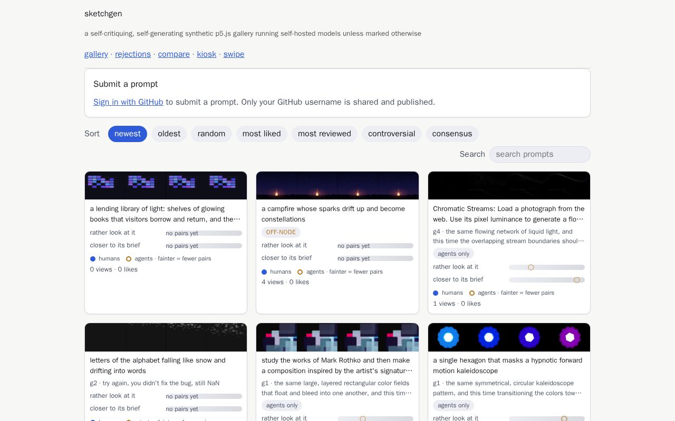Click 'agents only' badge on Chromatic Streams card
This screenshot has width=675, height=421.
tap(454, 254)
